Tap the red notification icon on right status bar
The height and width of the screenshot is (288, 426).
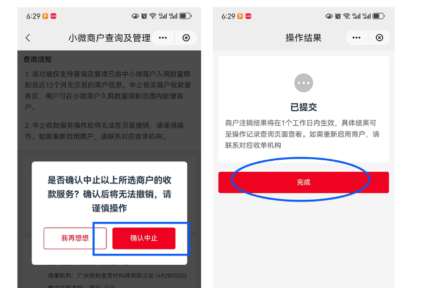pos(248,16)
